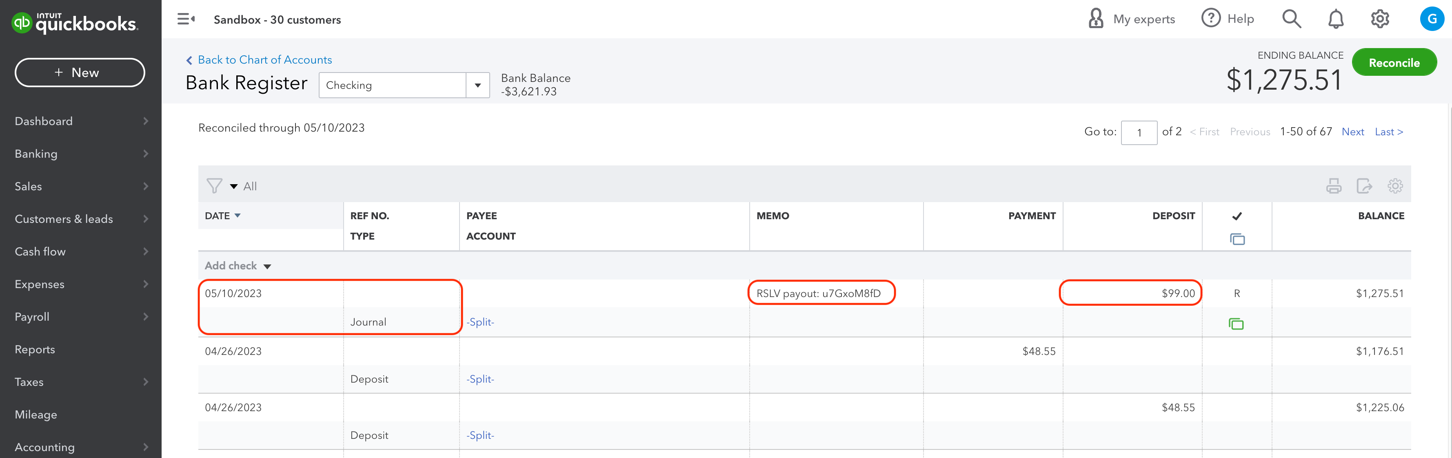Print the register list

pos(1334,186)
